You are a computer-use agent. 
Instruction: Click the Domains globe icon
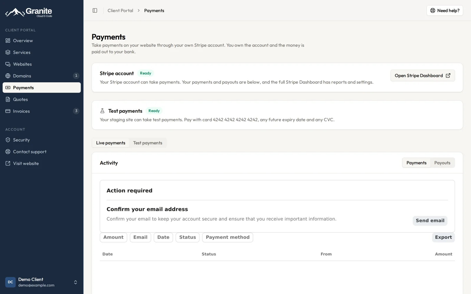tap(8, 76)
